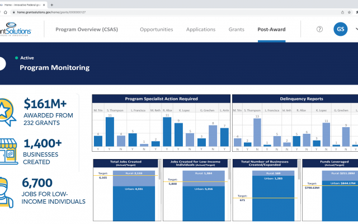This screenshot has height=224, width=358.
Task: Switch to the Applications tab
Action: (200, 29)
